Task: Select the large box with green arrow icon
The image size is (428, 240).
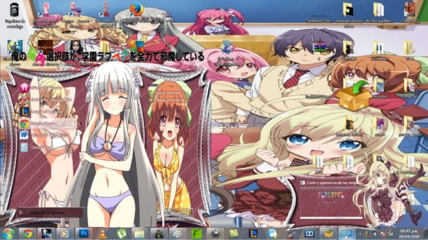Action: (354, 97)
